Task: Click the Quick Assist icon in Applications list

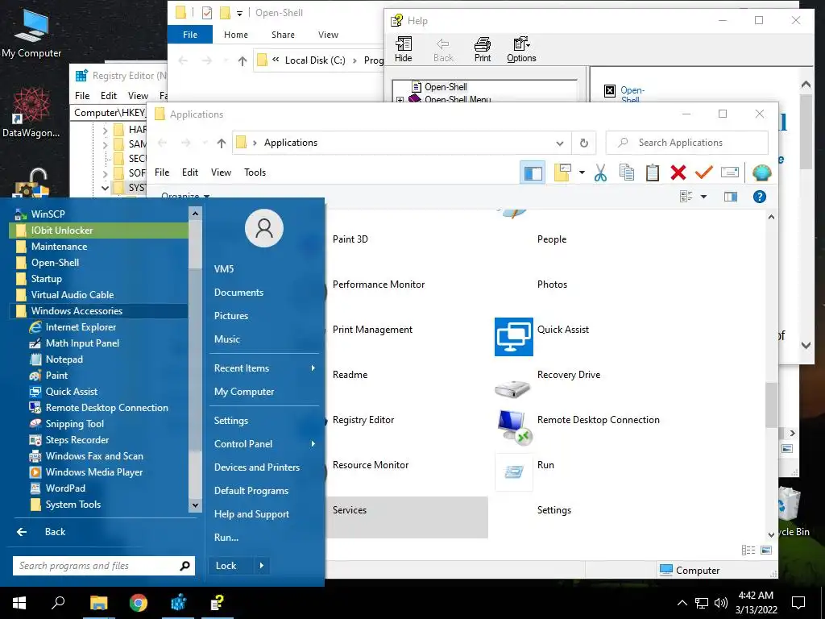Action: 513,337
